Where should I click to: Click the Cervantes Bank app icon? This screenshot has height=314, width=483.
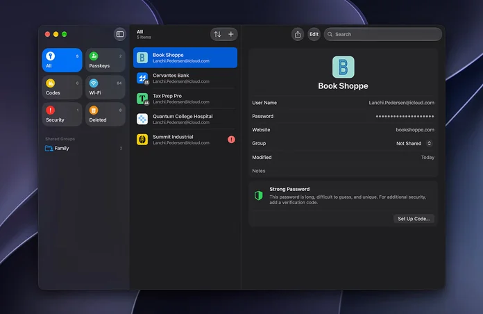click(142, 78)
